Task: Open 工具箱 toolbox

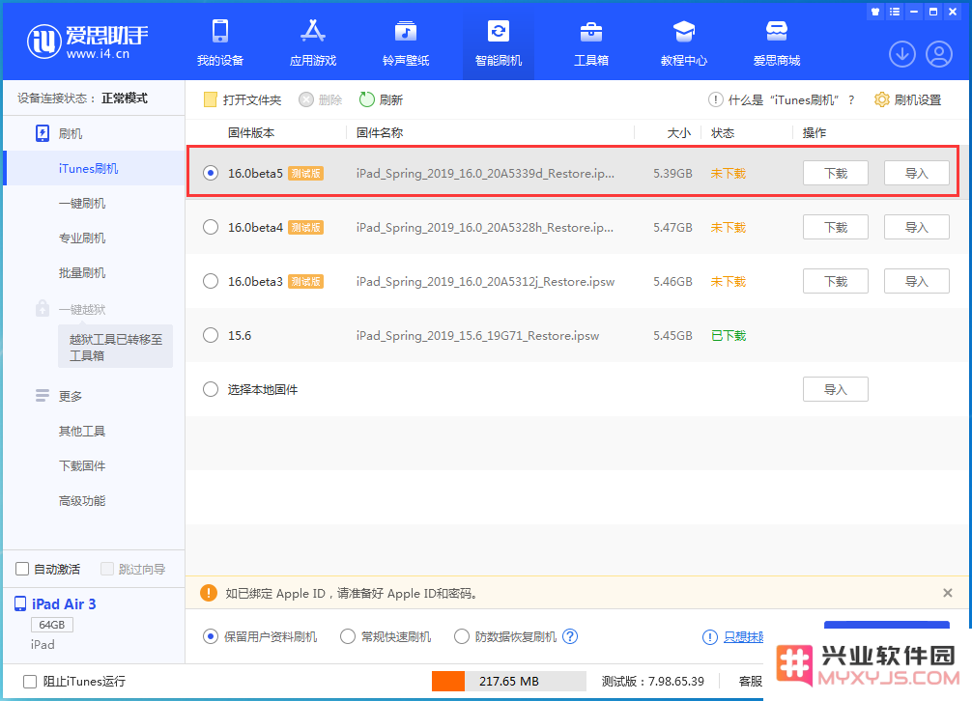Action: pyautogui.click(x=591, y=42)
